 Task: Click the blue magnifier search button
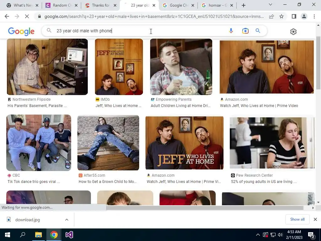point(258,31)
